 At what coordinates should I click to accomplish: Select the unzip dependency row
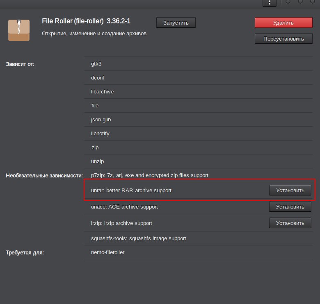tap(198, 161)
